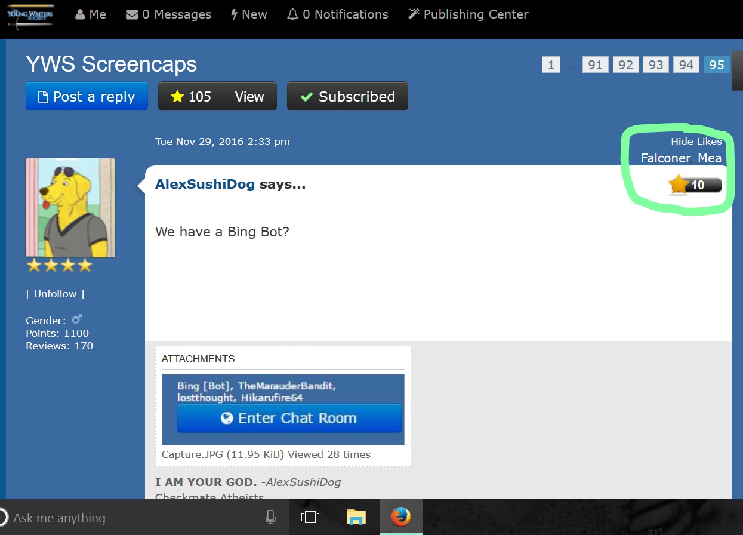Click the Hide Likes link
The height and width of the screenshot is (535, 743).
[x=696, y=142]
